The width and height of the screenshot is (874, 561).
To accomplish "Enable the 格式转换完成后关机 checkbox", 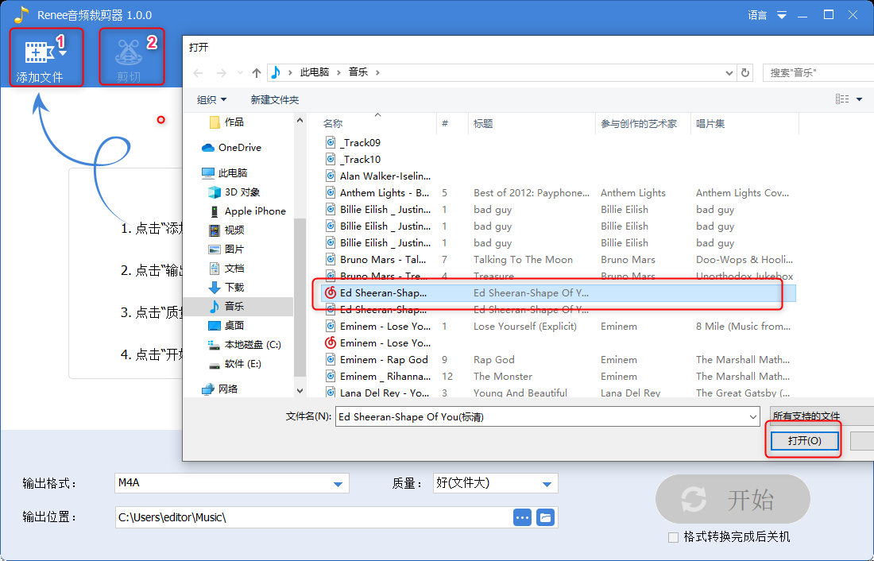I will (x=673, y=538).
